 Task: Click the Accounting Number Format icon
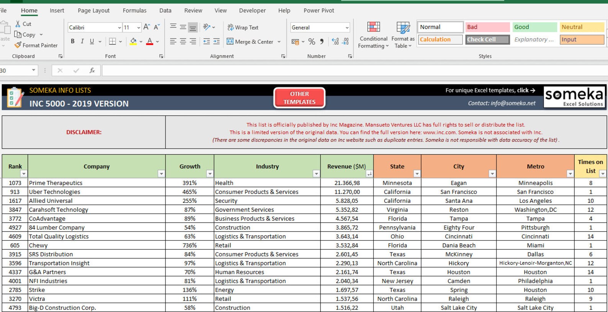click(x=295, y=41)
